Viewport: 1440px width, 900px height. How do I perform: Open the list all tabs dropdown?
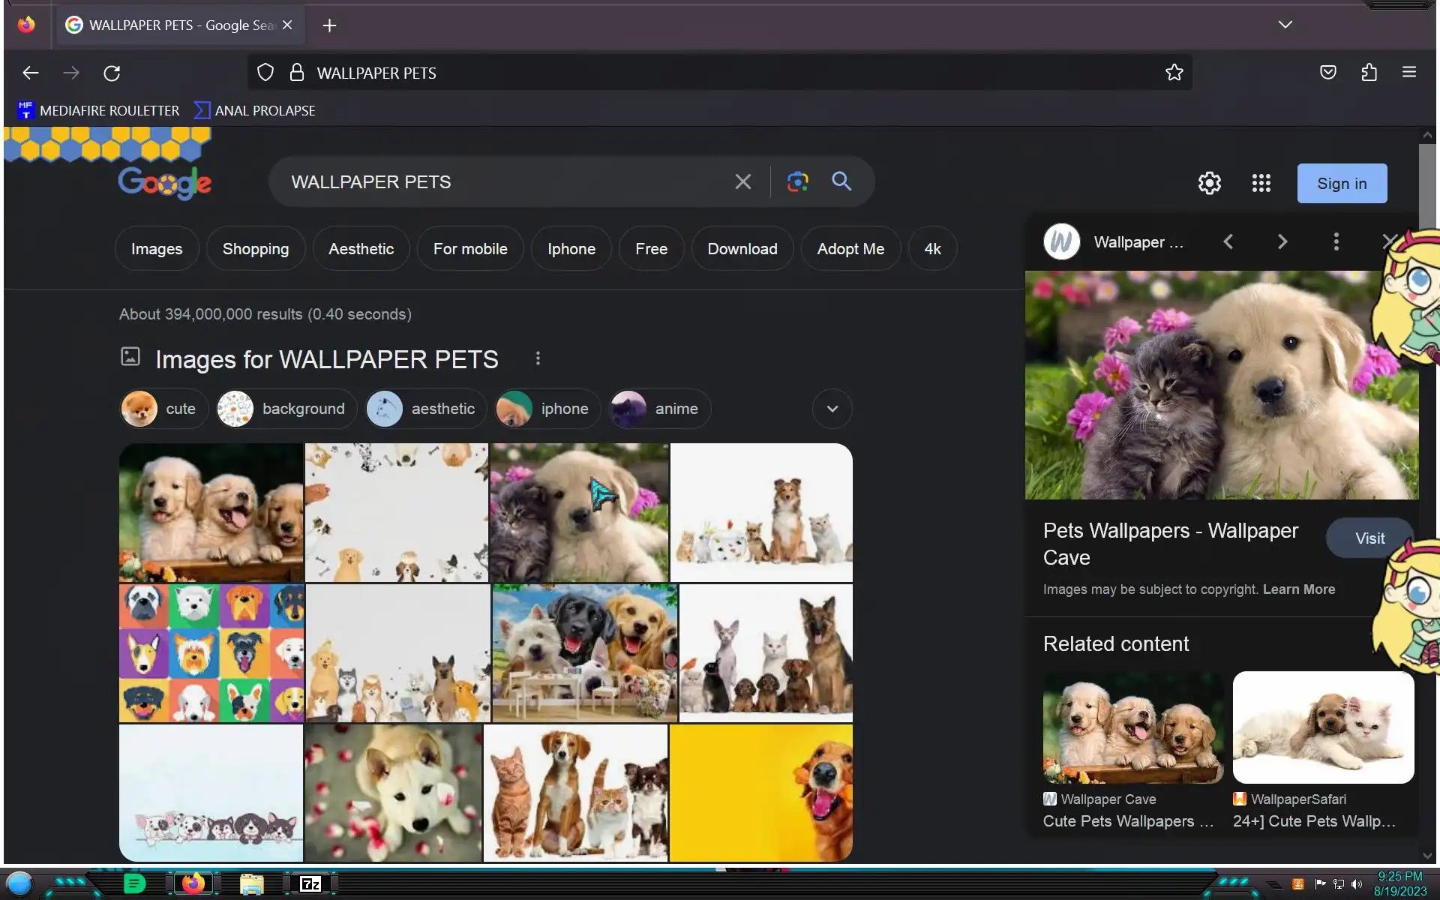click(1285, 25)
